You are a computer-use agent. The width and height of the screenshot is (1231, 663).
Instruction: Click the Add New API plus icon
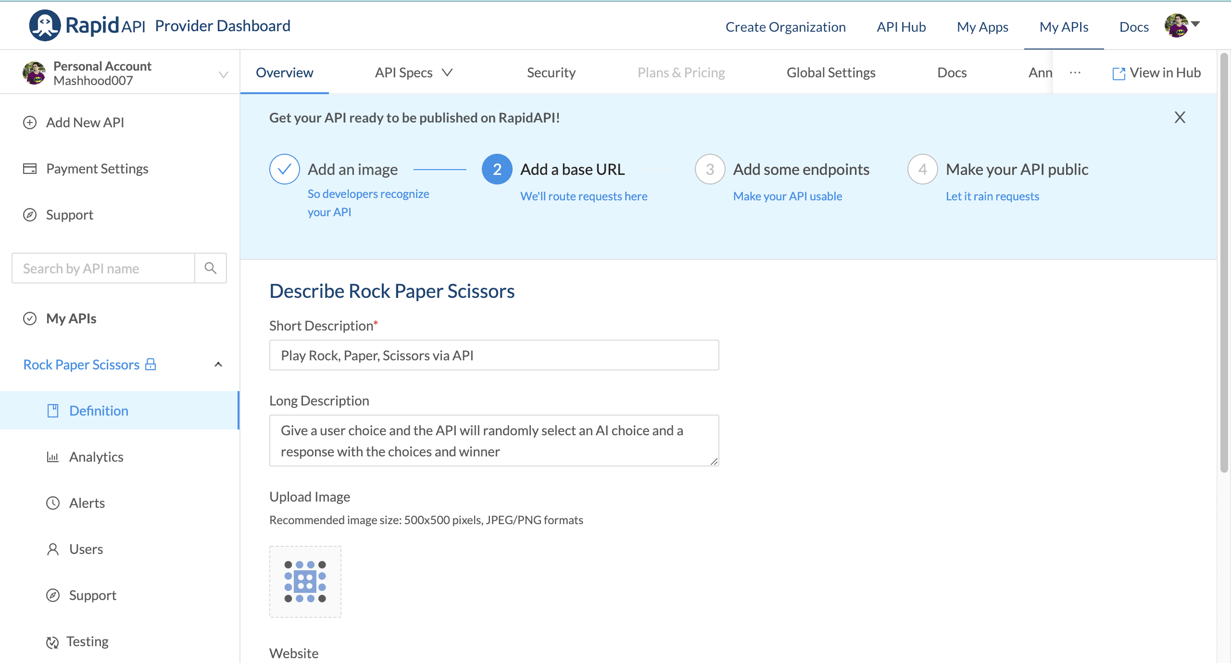click(x=30, y=123)
